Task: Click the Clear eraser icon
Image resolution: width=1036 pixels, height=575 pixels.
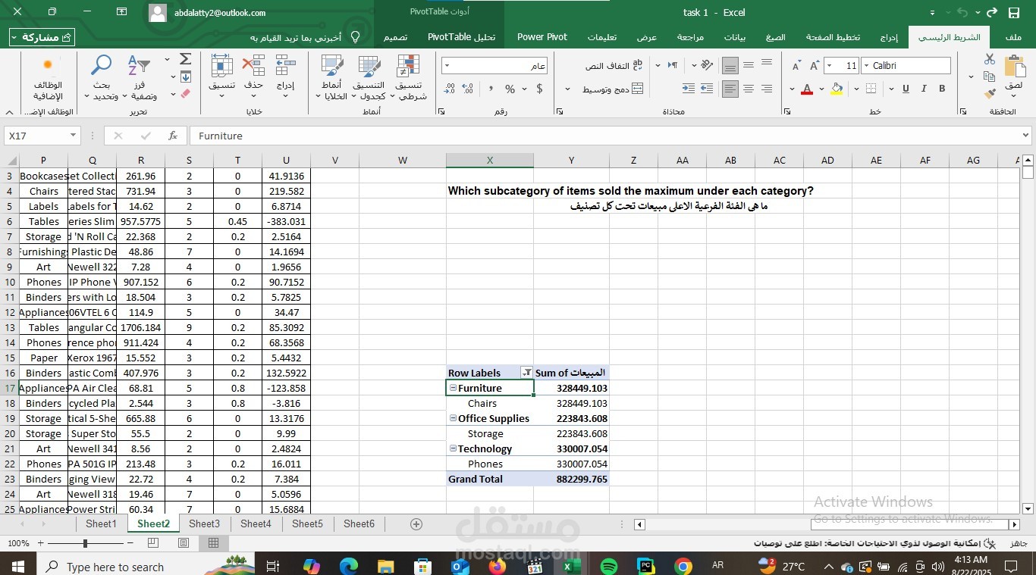Action: tap(185, 94)
